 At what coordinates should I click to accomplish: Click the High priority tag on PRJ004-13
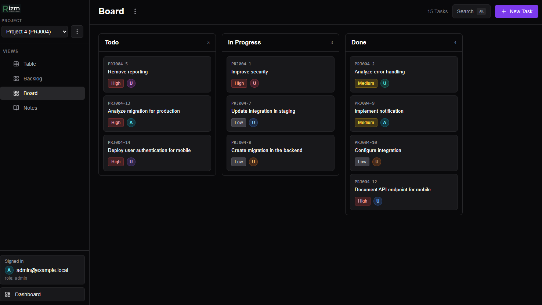coord(116,123)
